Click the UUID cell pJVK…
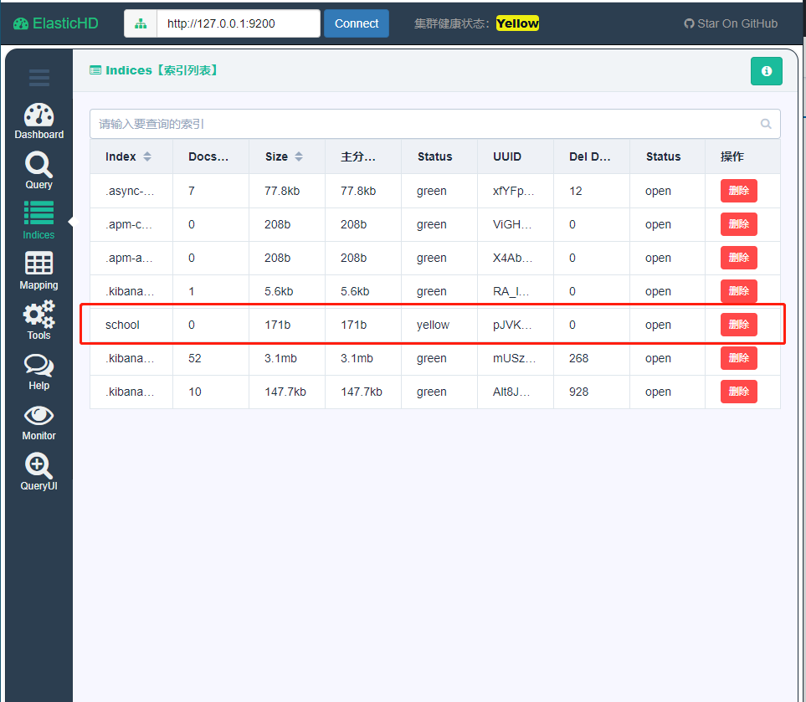 (512, 325)
